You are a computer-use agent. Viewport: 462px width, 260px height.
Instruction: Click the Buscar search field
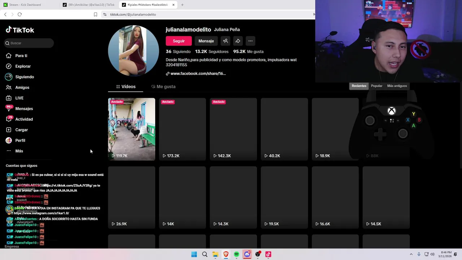pyautogui.click(x=29, y=43)
